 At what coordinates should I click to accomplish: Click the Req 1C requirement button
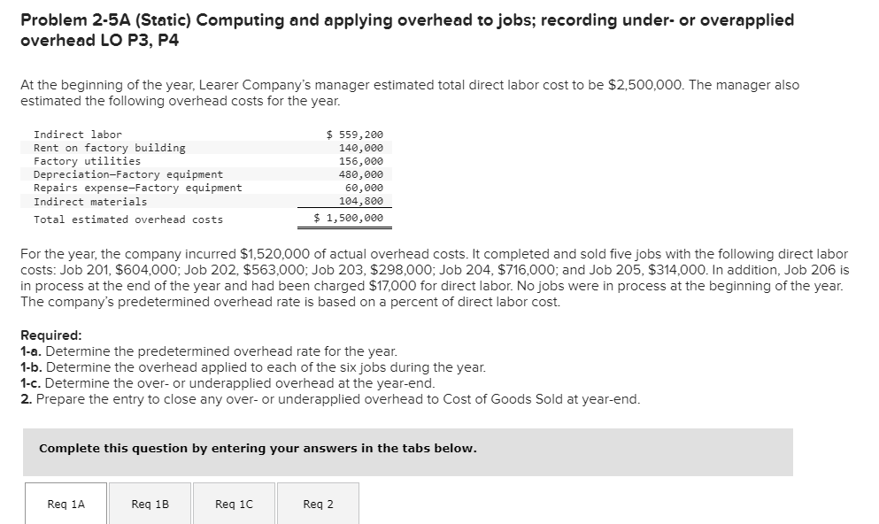click(233, 503)
